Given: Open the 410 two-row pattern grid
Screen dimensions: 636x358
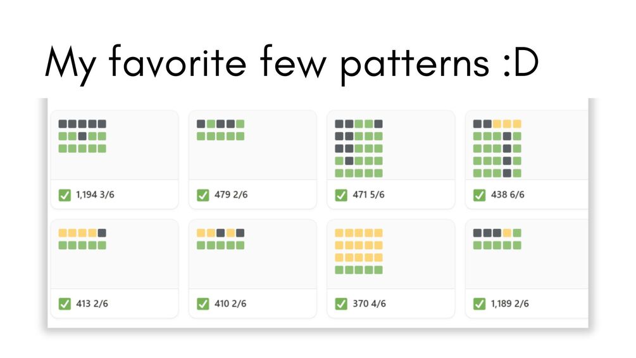Looking at the screenshot, I should (x=221, y=239).
